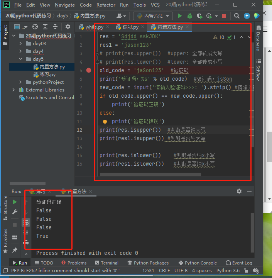Screen dimensions: 272x278
Task: Hide the Run tool window
Action: click(x=249, y=191)
